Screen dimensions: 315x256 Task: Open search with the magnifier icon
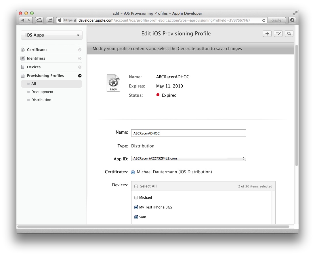pos(289,34)
